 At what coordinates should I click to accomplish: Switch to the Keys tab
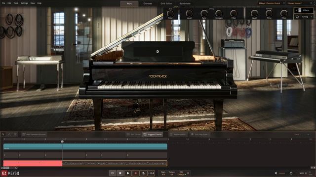(x=129, y=3)
